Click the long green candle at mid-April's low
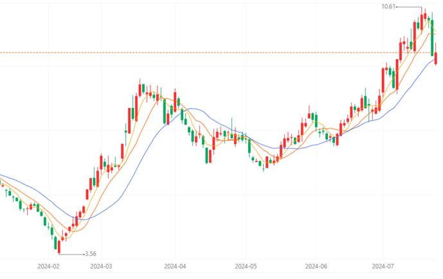 click(x=206, y=156)
